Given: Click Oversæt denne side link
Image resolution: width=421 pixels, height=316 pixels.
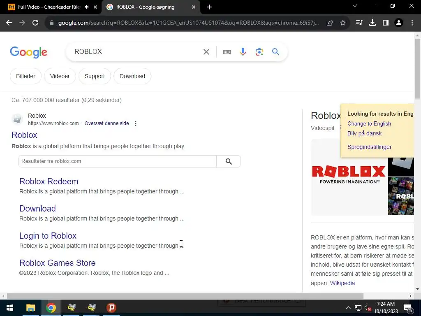Looking at the screenshot, I should 106,123.
